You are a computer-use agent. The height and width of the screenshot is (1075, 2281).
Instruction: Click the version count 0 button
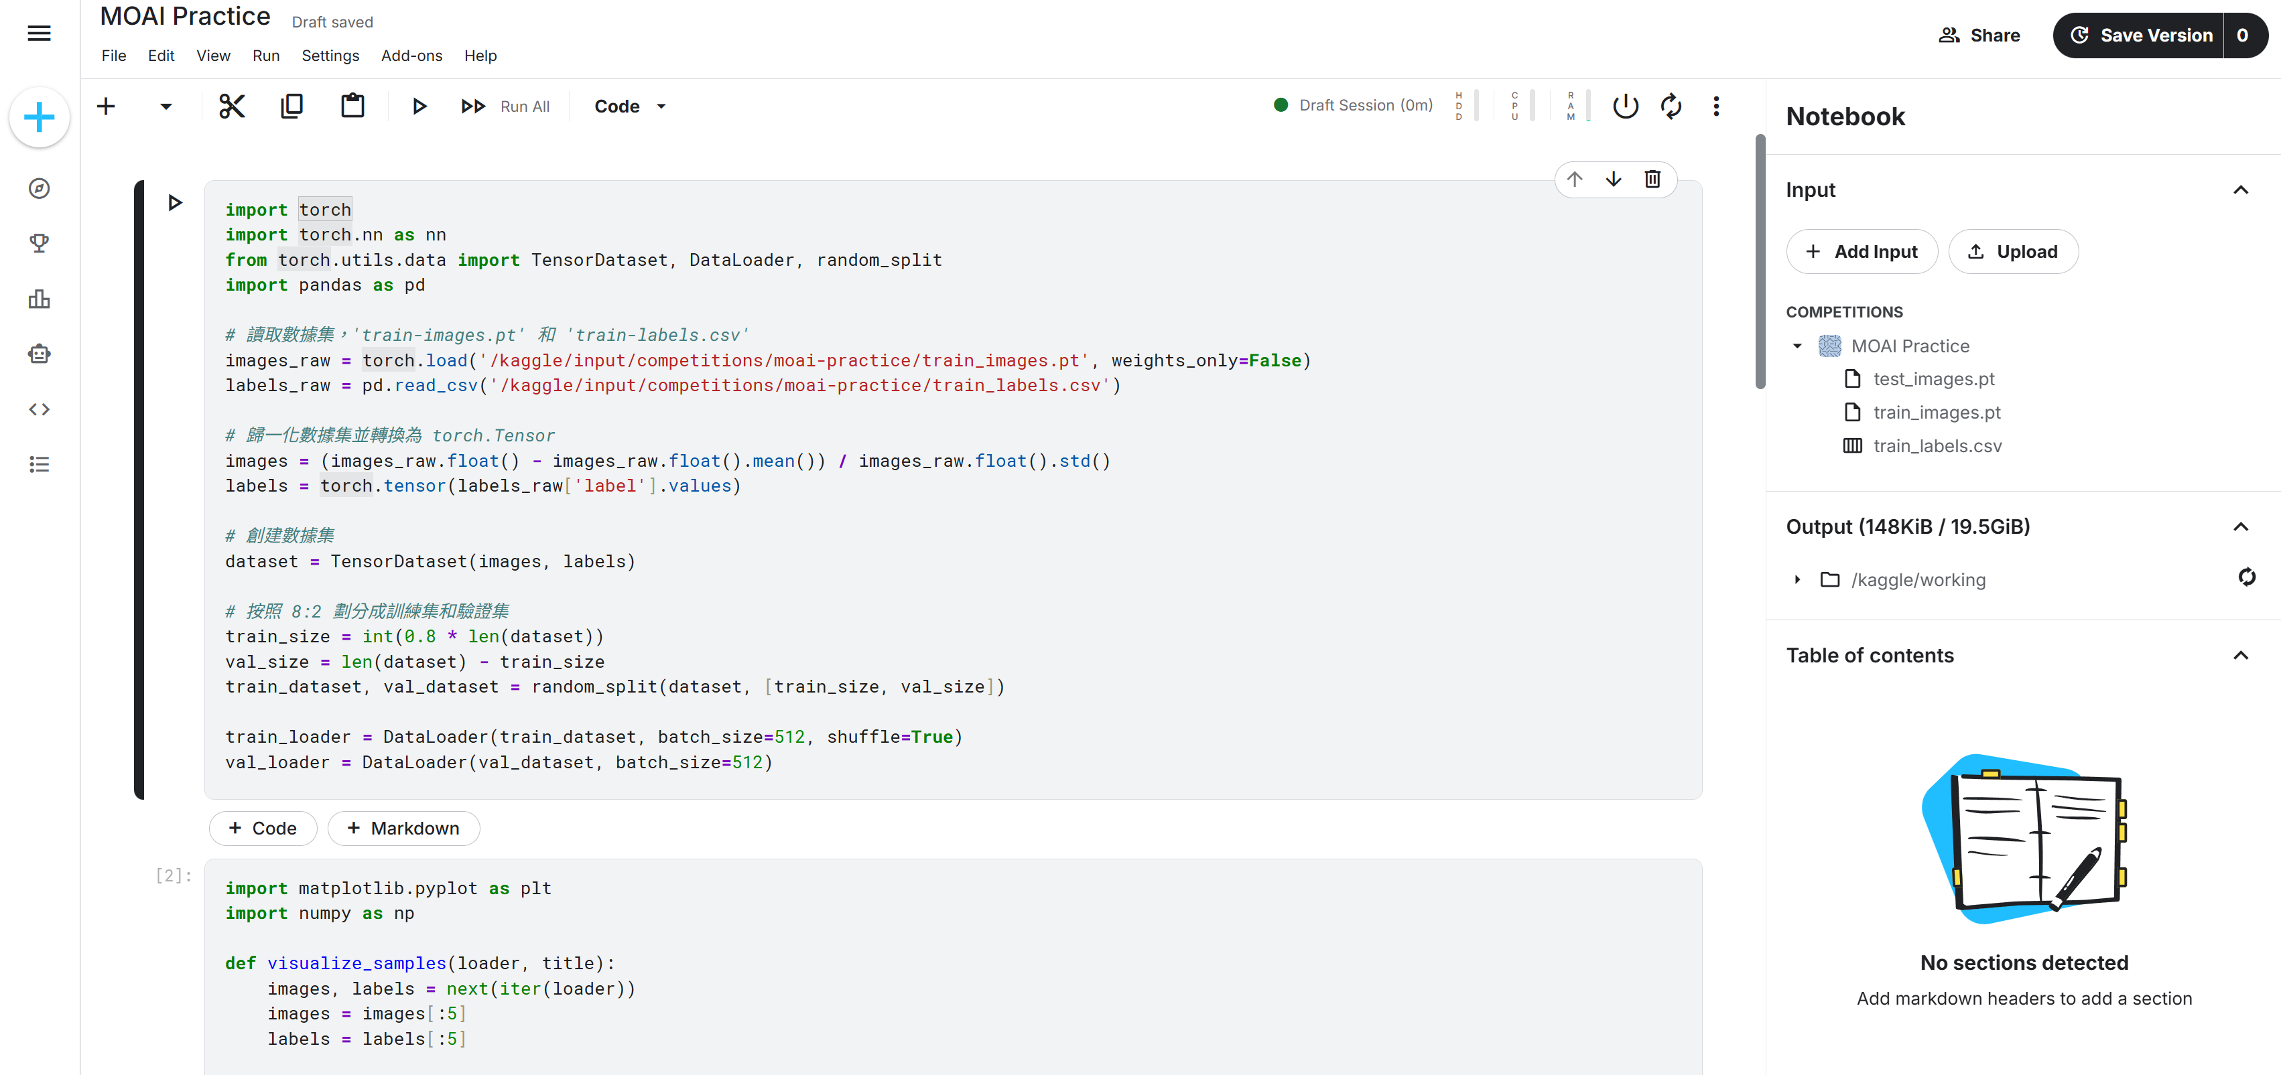[2243, 35]
